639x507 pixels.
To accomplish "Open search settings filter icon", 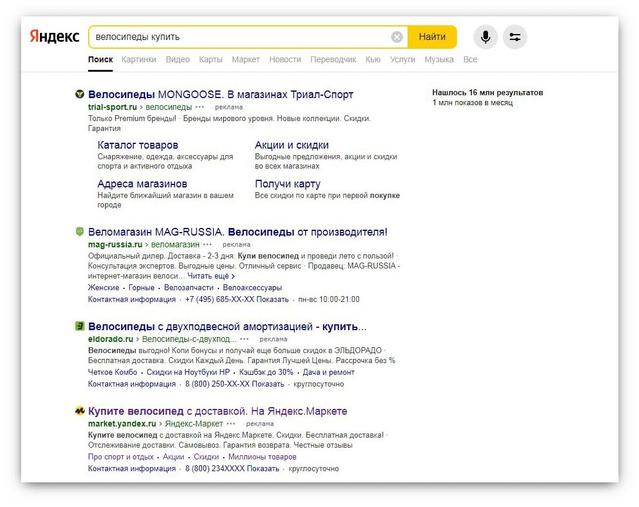I will tap(514, 37).
